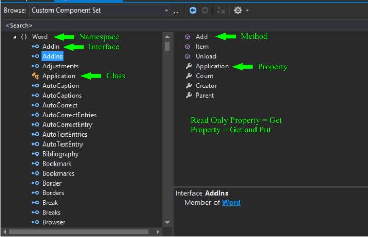Select the Parent property member
Screen dimensions: 368x237
coord(205,95)
